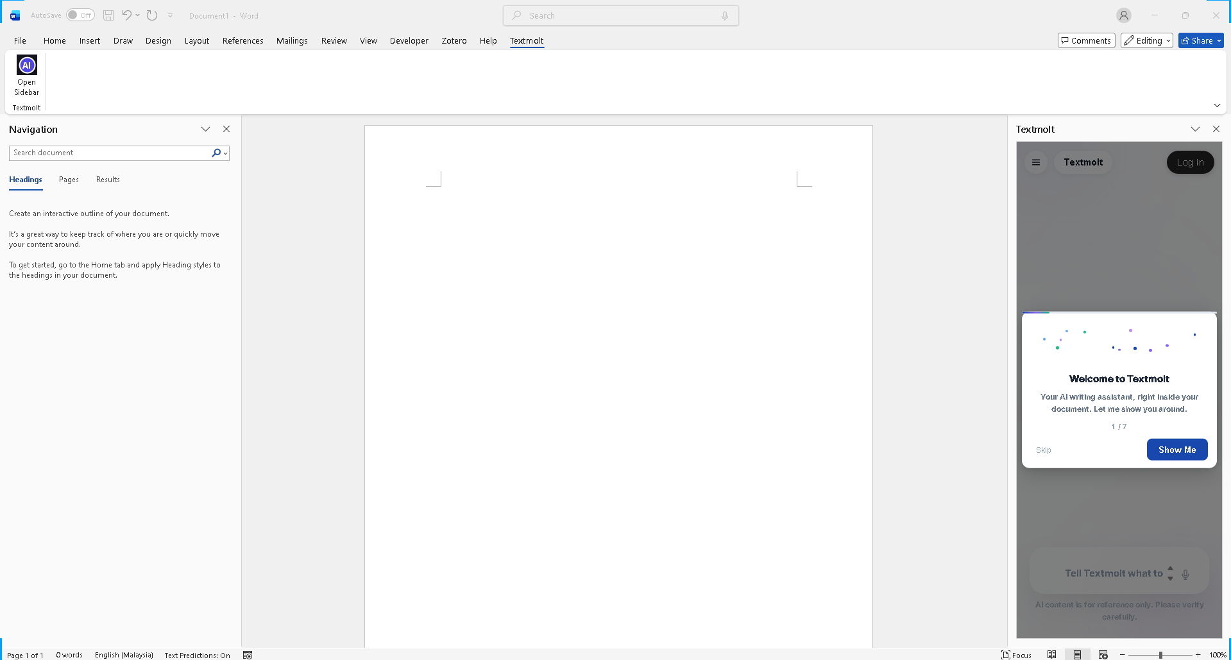Click the microphone in the search box

tap(725, 15)
